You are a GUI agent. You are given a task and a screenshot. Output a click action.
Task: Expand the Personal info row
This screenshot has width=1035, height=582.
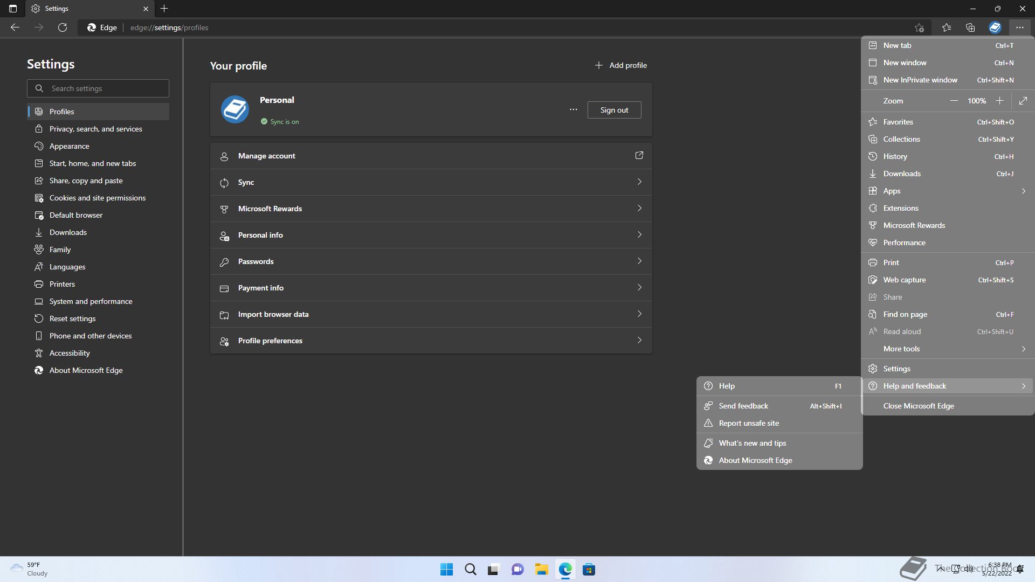click(x=431, y=235)
